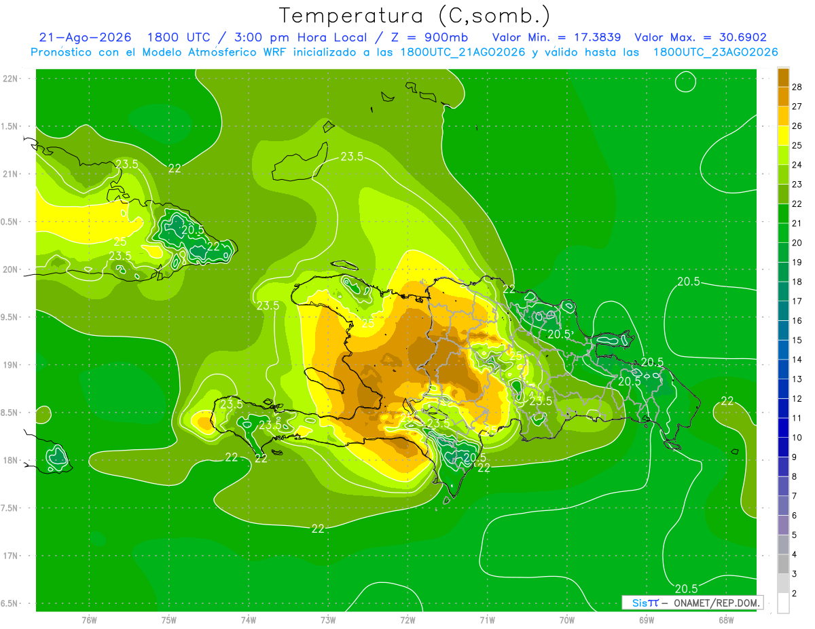The height and width of the screenshot is (629, 815).
Task: Click the "76W" longitude axis label
Action: coord(89,620)
